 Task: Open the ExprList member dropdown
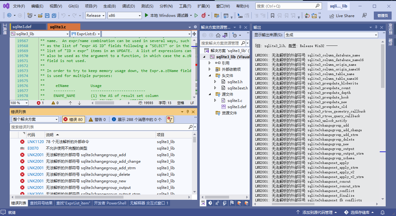pyautogui.click(x=86, y=34)
